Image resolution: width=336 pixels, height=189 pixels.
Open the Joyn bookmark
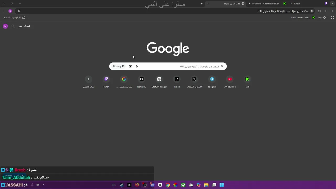pos(322,18)
